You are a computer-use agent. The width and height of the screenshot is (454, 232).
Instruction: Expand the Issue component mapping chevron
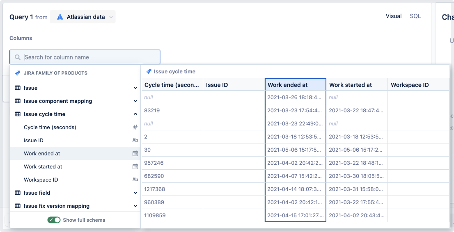tap(135, 101)
